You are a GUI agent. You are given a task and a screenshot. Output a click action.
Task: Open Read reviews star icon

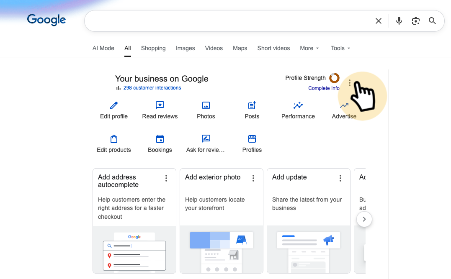[x=160, y=105]
